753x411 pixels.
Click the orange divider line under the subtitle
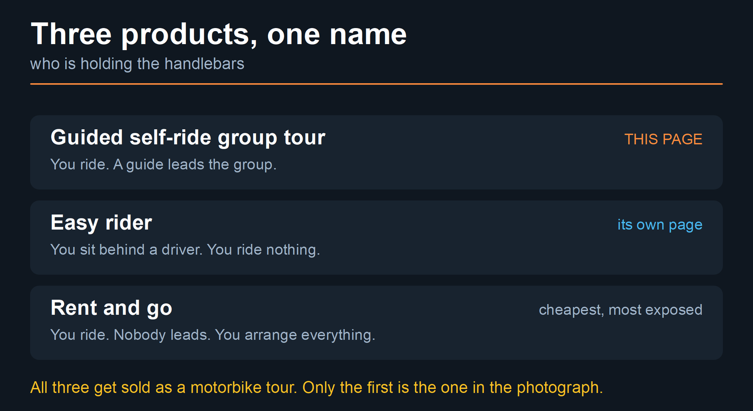point(376,84)
